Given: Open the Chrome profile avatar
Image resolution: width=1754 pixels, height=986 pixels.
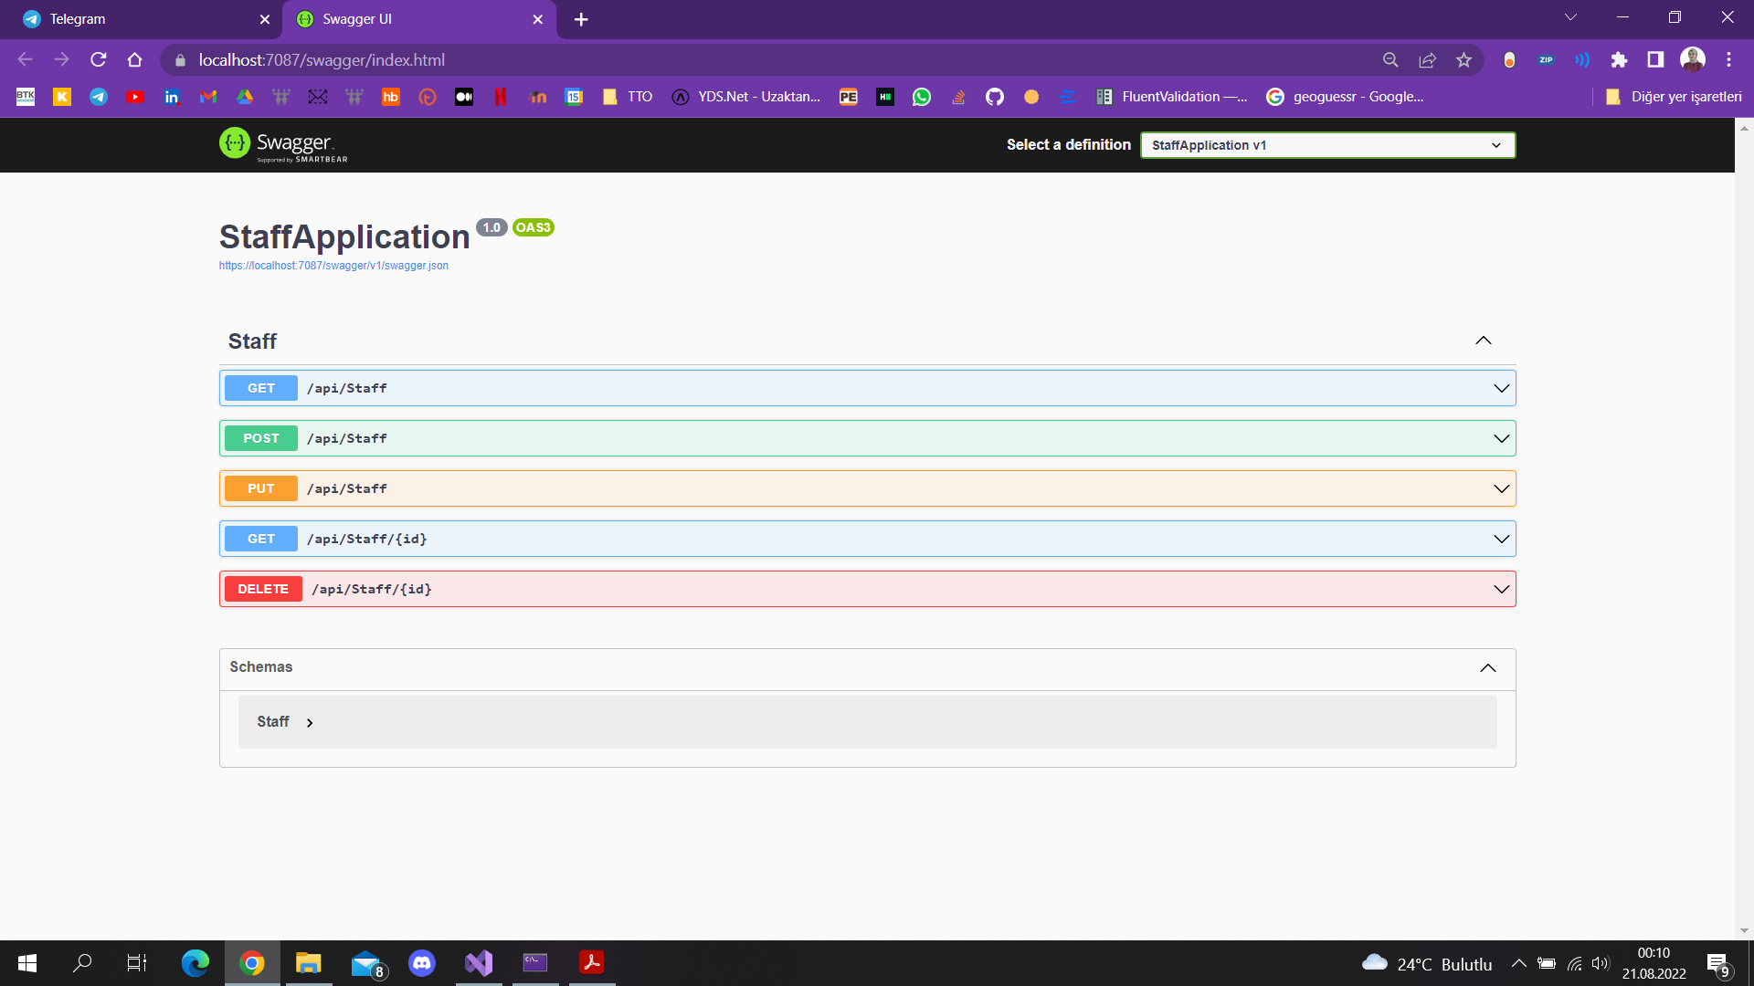Looking at the screenshot, I should pyautogui.click(x=1693, y=59).
